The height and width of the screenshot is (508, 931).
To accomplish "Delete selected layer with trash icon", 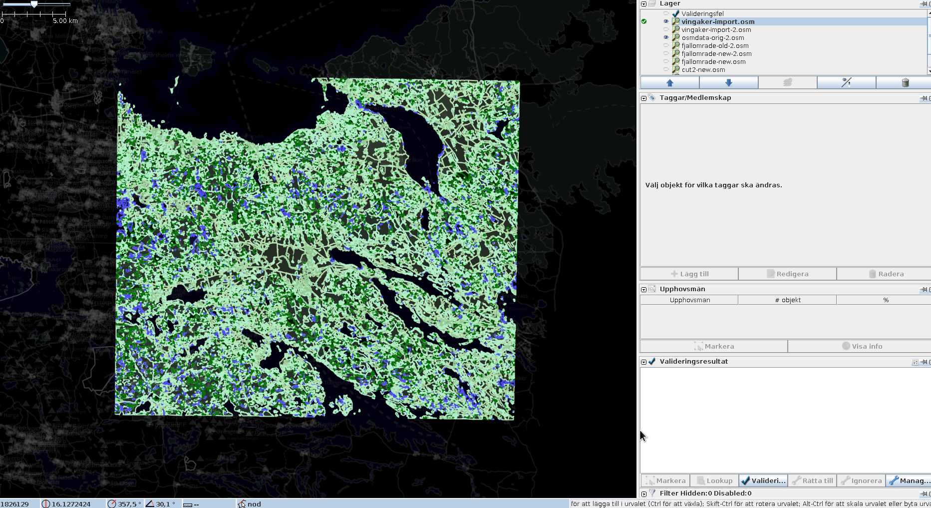I will coord(905,82).
